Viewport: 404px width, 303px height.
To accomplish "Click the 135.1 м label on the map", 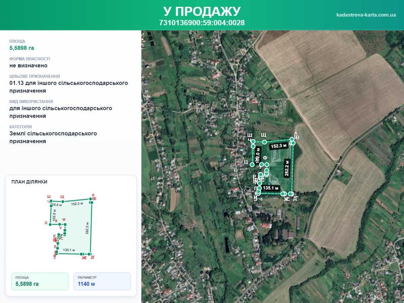I will coord(271,188).
